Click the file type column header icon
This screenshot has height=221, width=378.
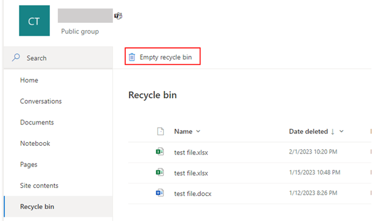160,131
